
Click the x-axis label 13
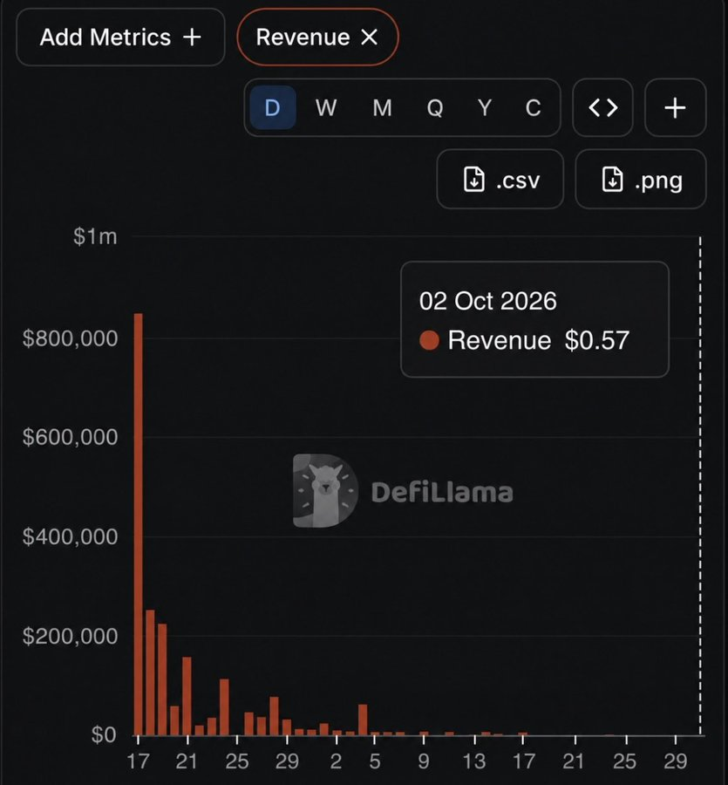(x=473, y=761)
